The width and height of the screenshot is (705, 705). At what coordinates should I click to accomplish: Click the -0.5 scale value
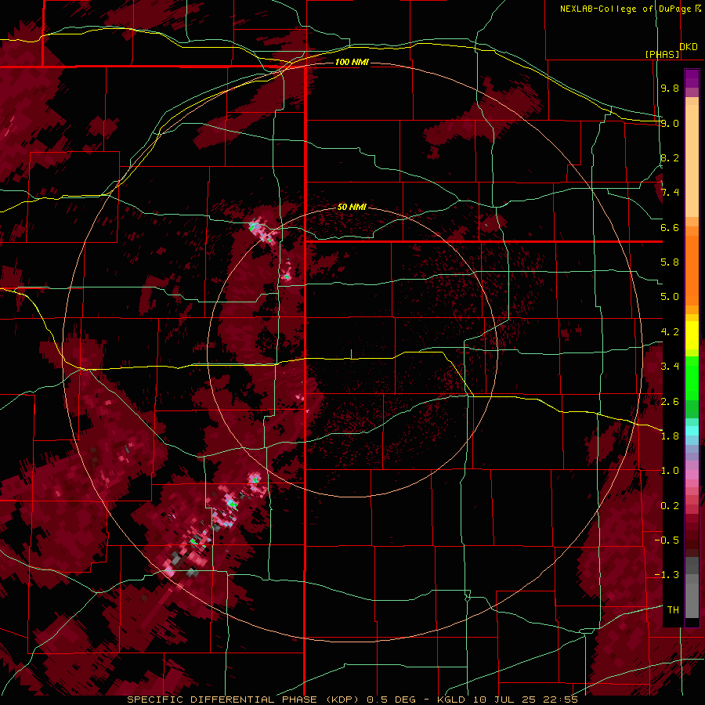pos(667,540)
